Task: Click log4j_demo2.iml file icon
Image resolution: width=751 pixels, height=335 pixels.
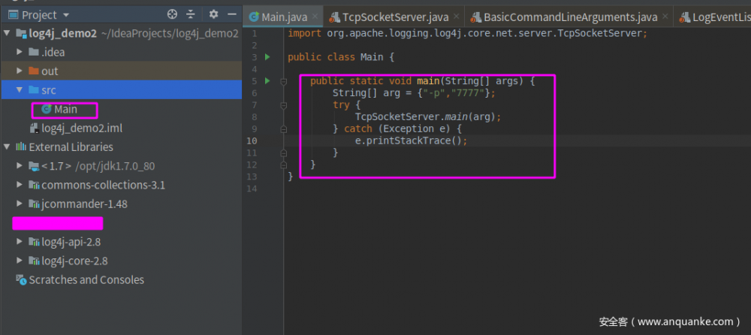Action: (x=34, y=128)
